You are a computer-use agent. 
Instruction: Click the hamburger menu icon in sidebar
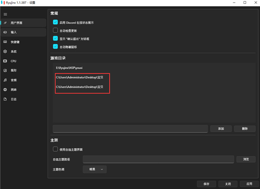pos(5,14)
